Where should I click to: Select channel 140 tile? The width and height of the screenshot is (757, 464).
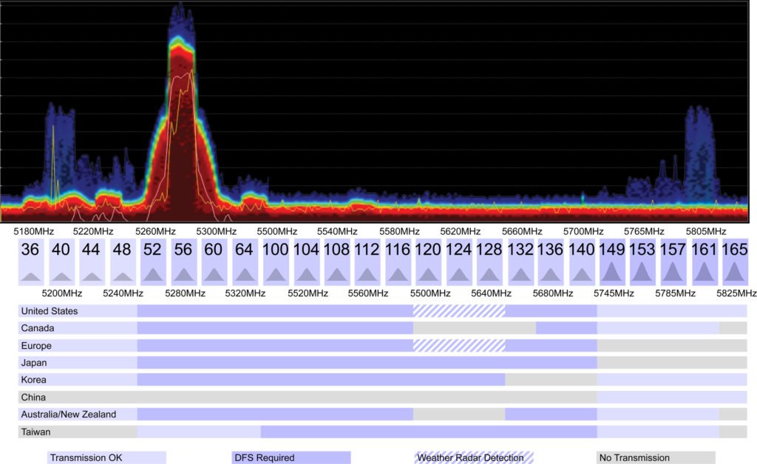(582, 262)
